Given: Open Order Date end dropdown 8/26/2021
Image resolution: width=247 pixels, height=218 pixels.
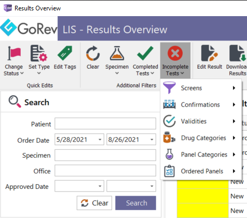Looking at the screenshot, I should coord(152,139).
